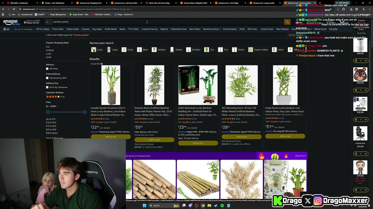Add Costa Farms Lucky Bamboo to cart
Screen dimensions: 373x209
[285, 136]
